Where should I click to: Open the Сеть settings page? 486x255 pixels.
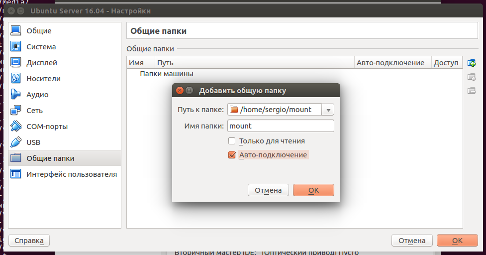pos(65,110)
